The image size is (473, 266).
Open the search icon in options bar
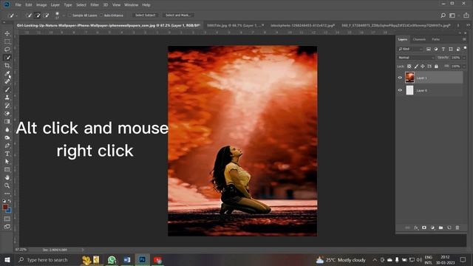click(x=443, y=15)
